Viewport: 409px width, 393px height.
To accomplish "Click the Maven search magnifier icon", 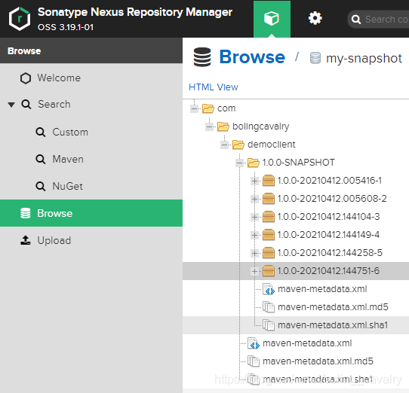I will [x=41, y=159].
